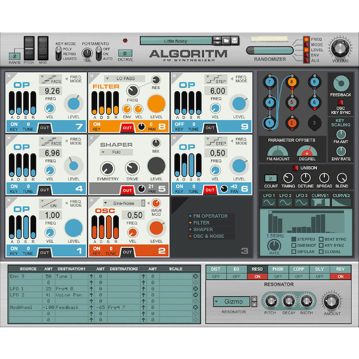The height and width of the screenshot is (359, 359).
Task: Select operator node 7 in algorithm routing
Action: coord(269,82)
